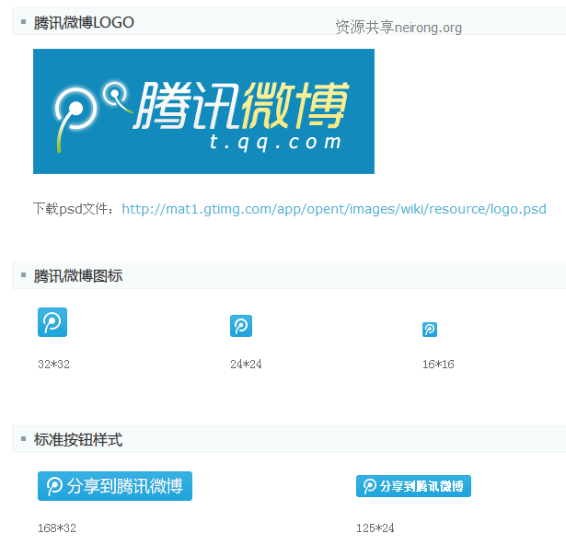Click the 32*32 Tencent Weibo icon
The height and width of the screenshot is (545, 566).
[x=52, y=322]
